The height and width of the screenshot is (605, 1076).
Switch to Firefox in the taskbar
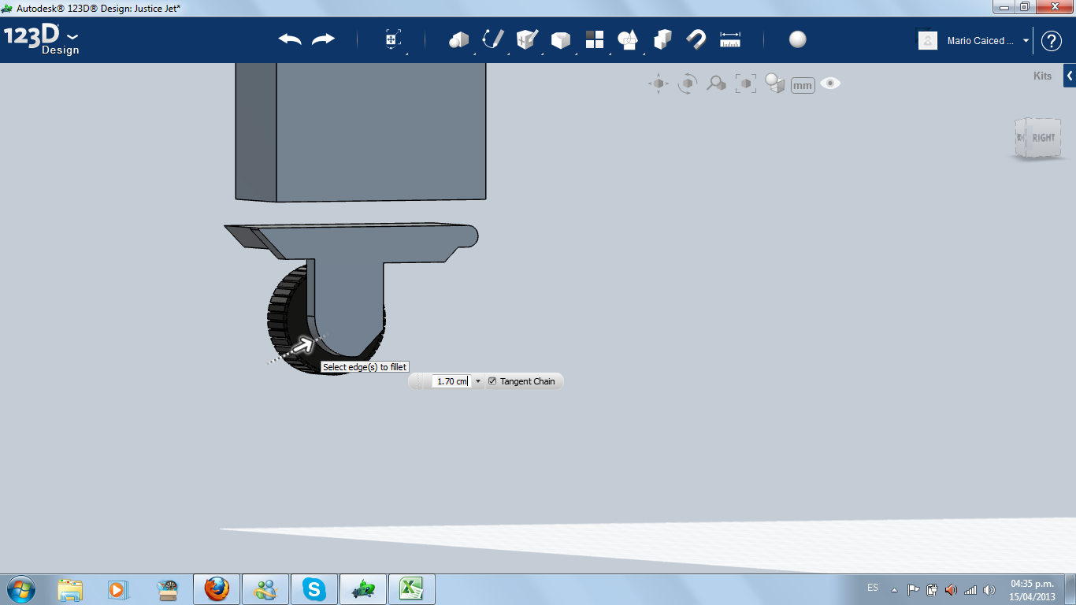(x=216, y=589)
